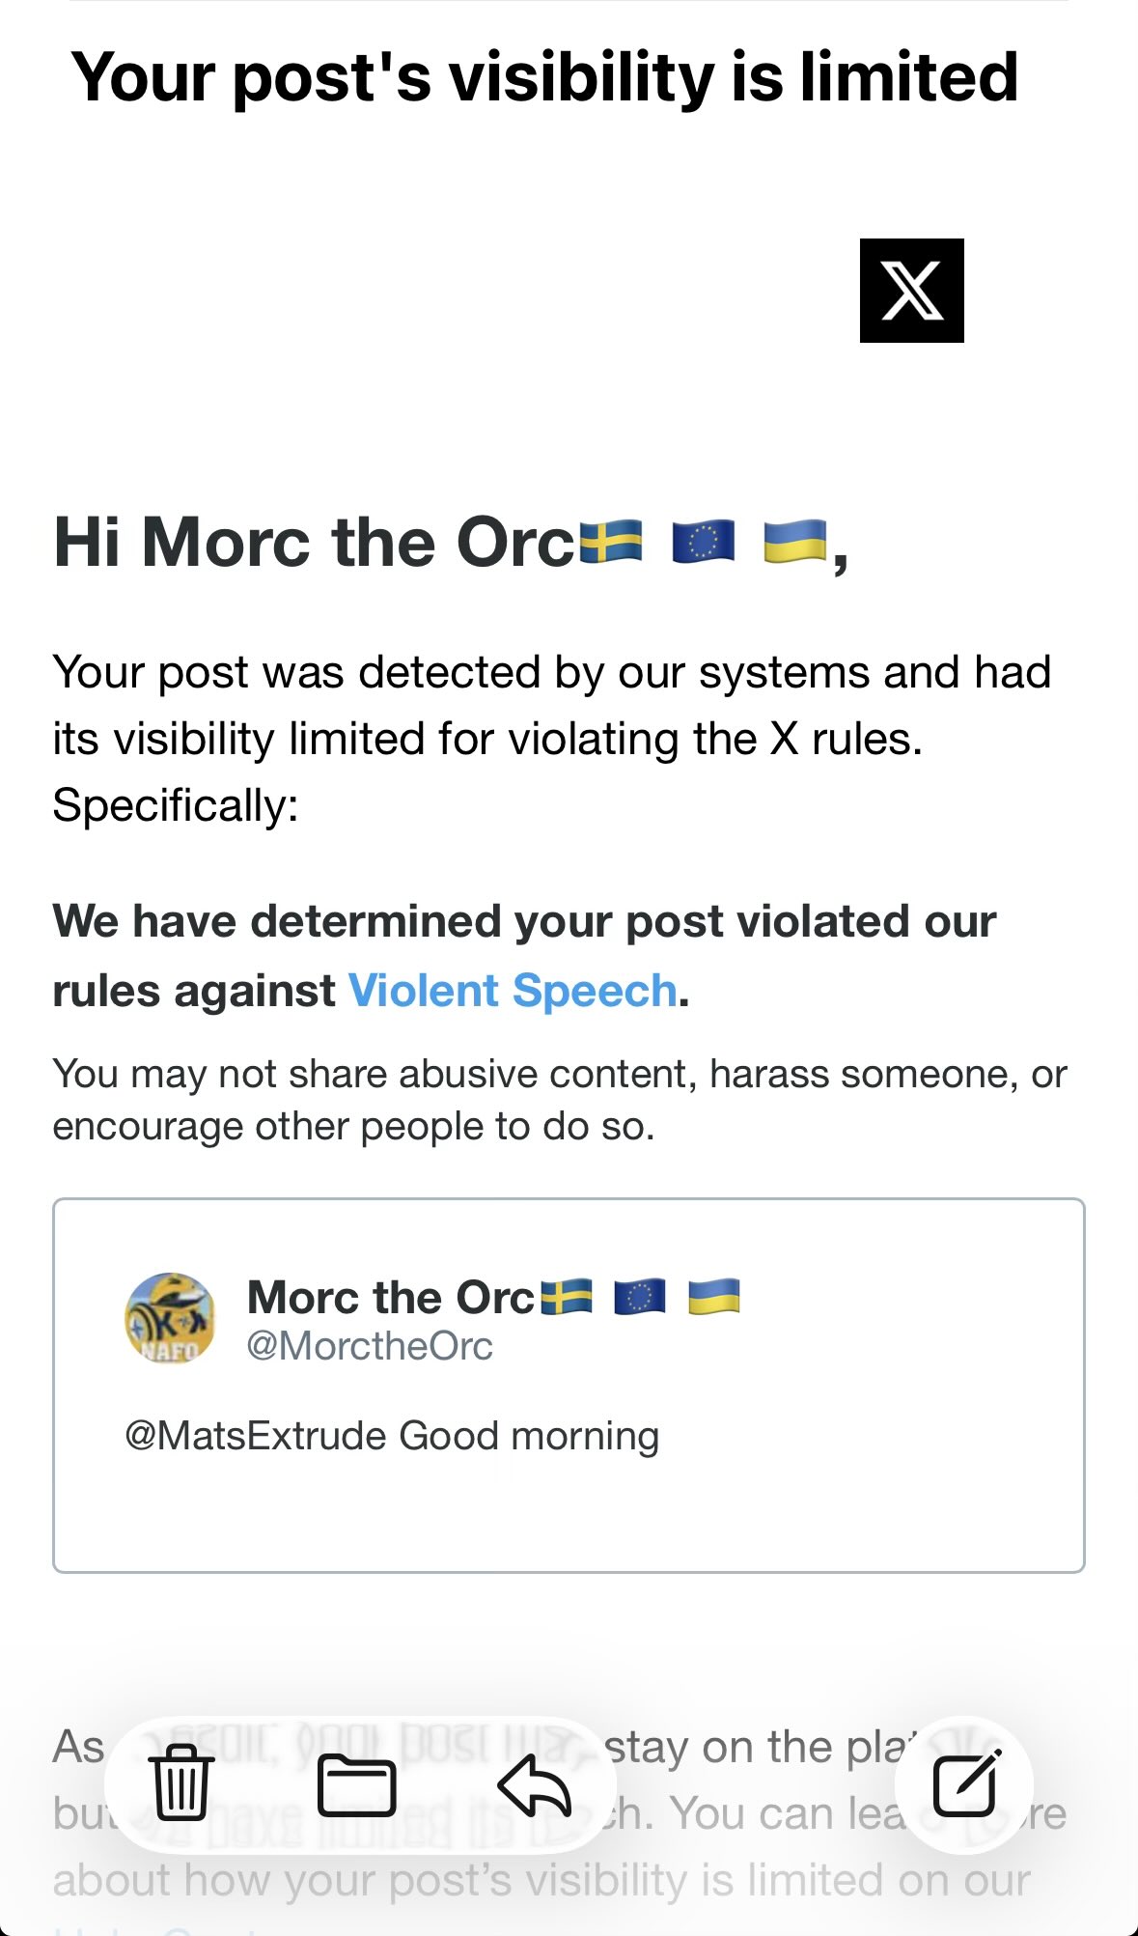Screen dimensions: 1138x1936
Task: Open the Violent Speech link
Action: point(513,991)
